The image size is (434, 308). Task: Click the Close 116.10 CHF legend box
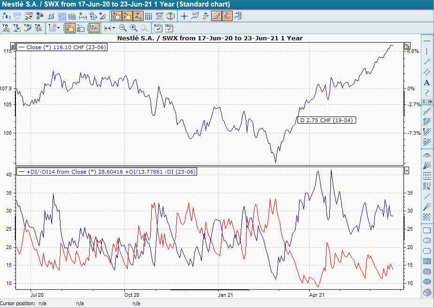pyautogui.click(x=61, y=47)
